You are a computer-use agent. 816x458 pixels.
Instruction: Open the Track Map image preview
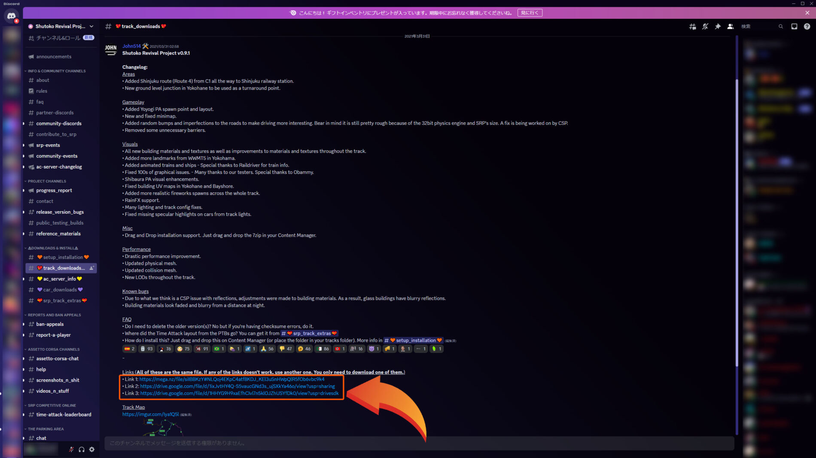coord(163,428)
